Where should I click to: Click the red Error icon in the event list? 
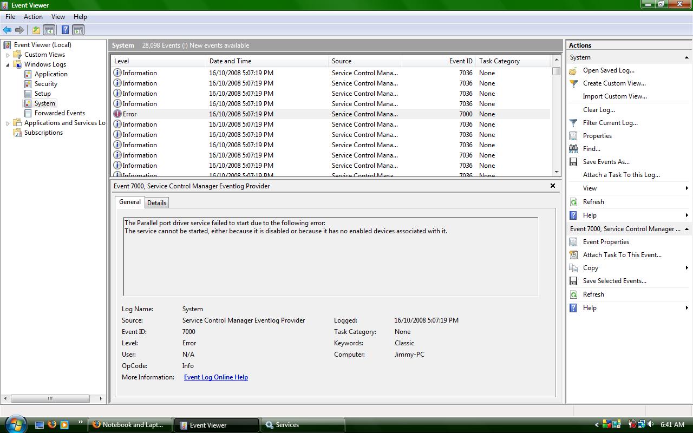coord(117,114)
